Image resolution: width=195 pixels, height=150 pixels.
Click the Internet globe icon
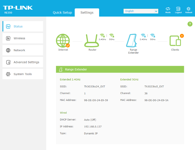(x=63, y=41)
